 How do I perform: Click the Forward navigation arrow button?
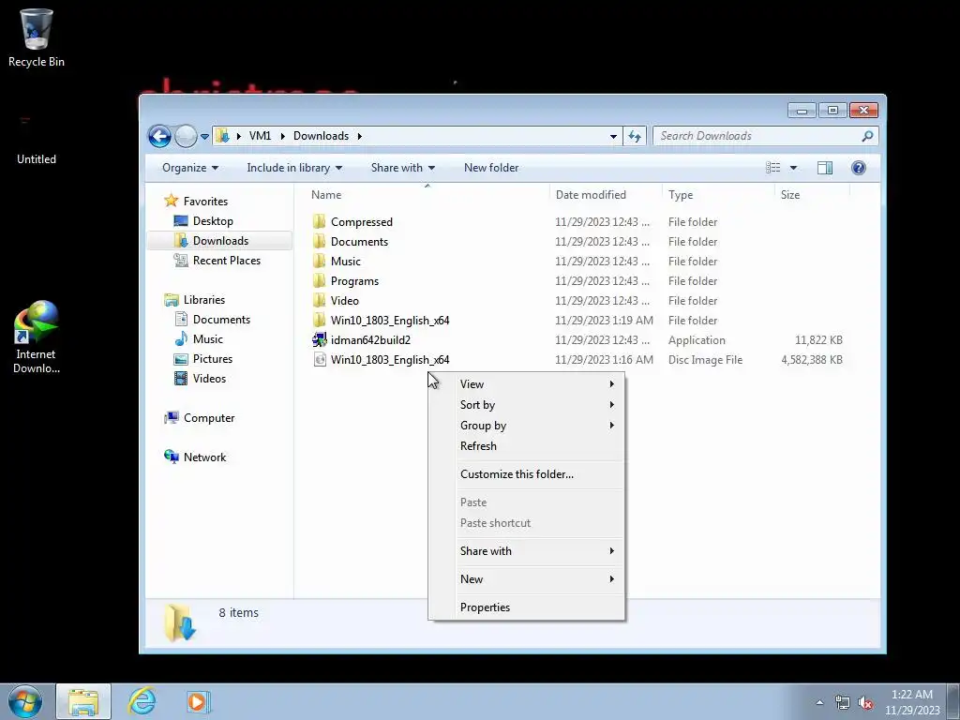pos(186,136)
